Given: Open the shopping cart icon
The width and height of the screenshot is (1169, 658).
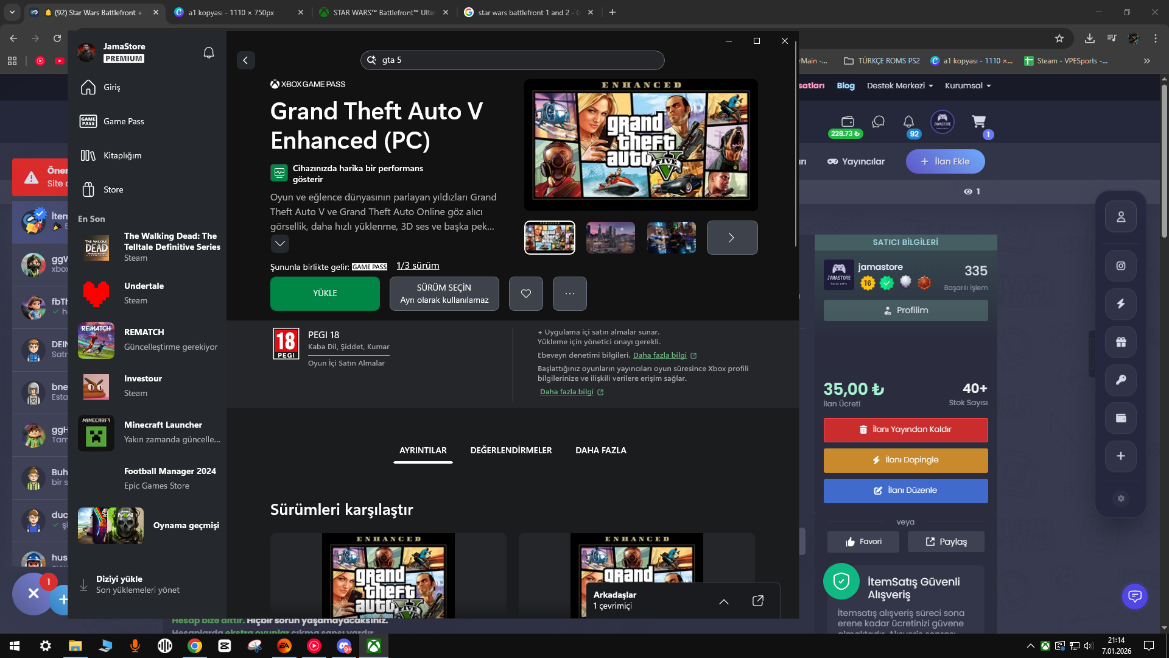Looking at the screenshot, I should [979, 122].
